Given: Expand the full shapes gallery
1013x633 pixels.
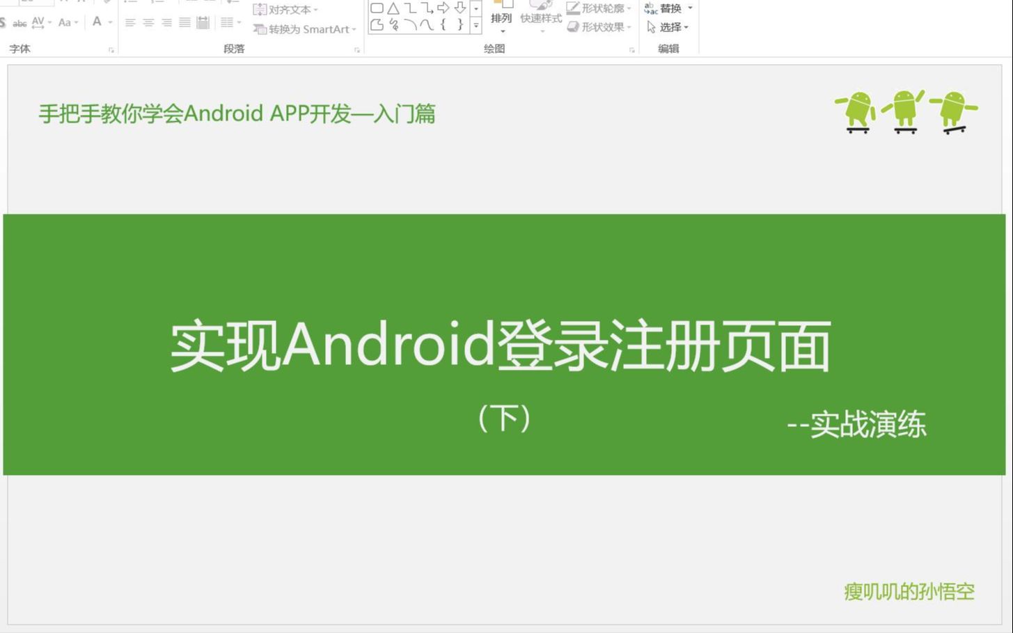Looking at the screenshot, I should point(476,26).
